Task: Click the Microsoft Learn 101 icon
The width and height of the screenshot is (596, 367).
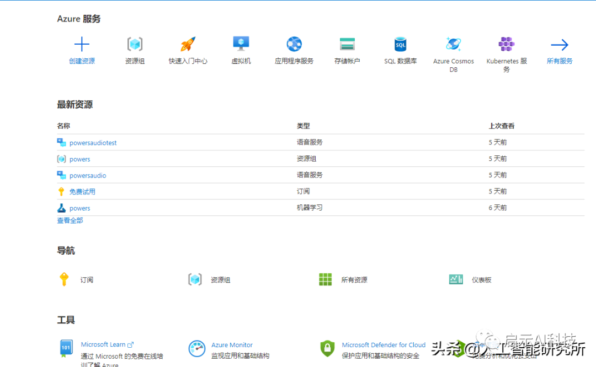Action: [66, 348]
